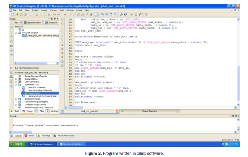Click the delete X icon in toolbar
The width and height of the screenshot is (248, 157).
49,15
